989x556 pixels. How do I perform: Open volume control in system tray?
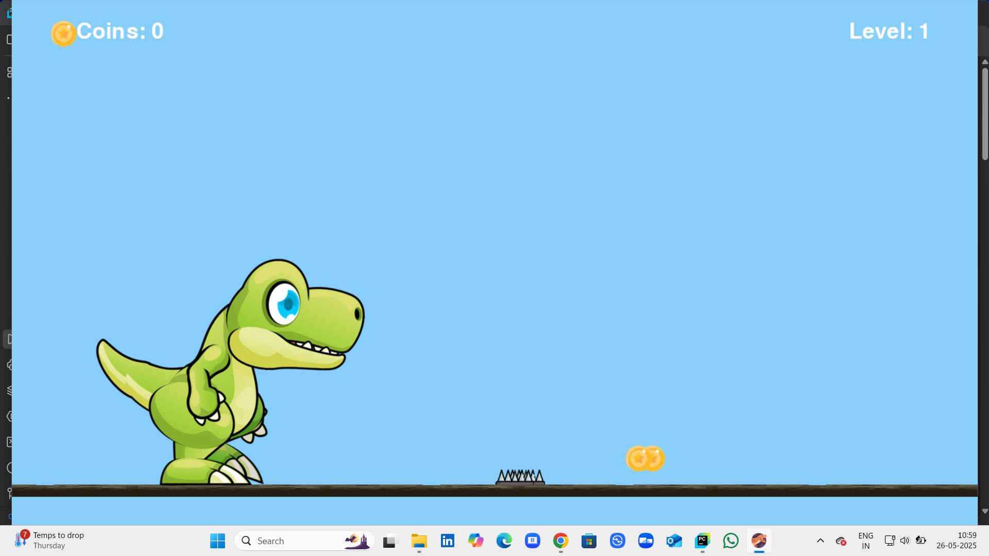(905, 541)
